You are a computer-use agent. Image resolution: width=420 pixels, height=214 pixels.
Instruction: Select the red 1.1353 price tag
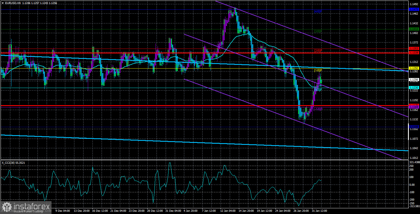(414, 49)
